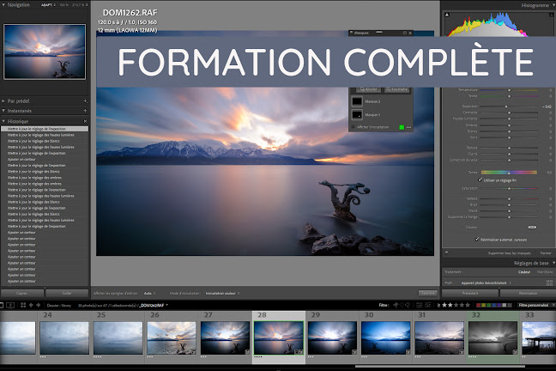556x371 pixels.
Task: Clear history using the Historique X icon
Action: tap(85, 121)
